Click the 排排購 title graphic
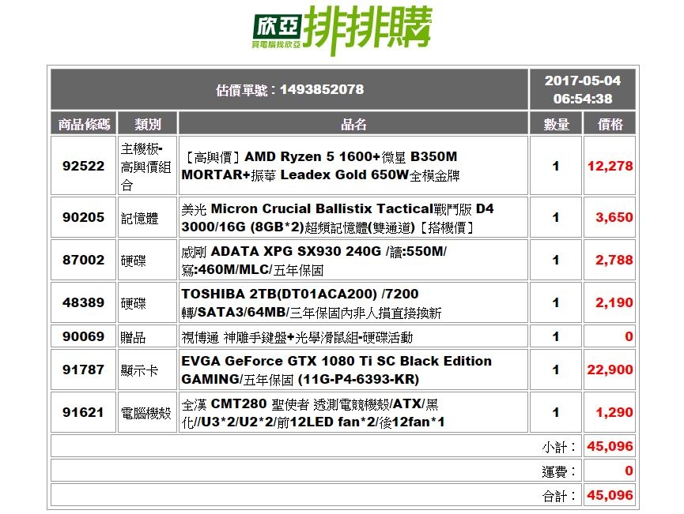 (x=368, y=30)
